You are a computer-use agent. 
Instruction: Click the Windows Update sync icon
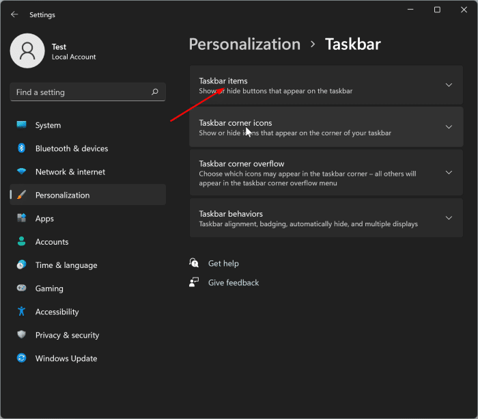coord(21,358)
